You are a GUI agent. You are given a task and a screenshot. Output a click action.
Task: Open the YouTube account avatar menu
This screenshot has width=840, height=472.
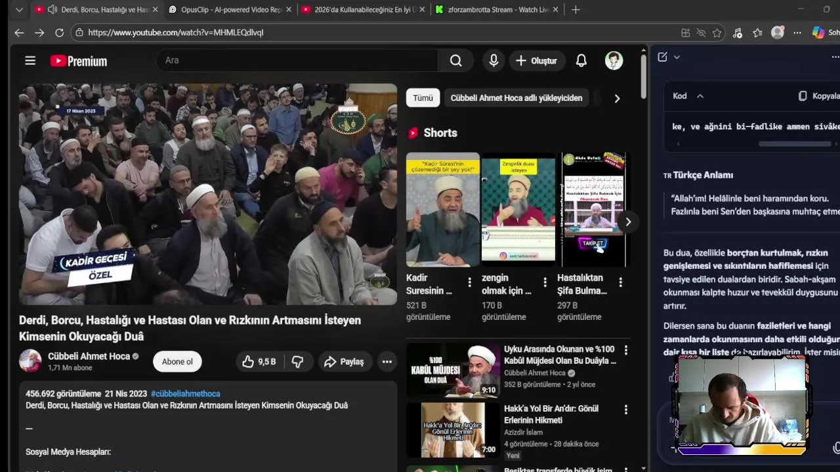click(614, 61)
